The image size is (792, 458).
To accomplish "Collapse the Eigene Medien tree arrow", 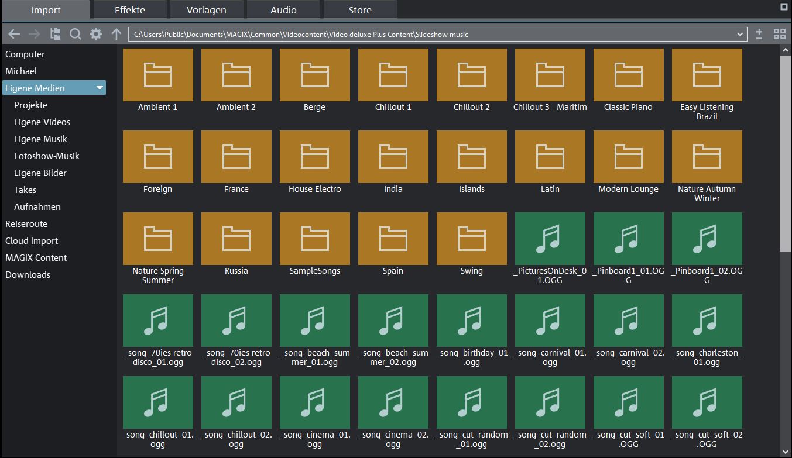I will (x=100, y=88).
